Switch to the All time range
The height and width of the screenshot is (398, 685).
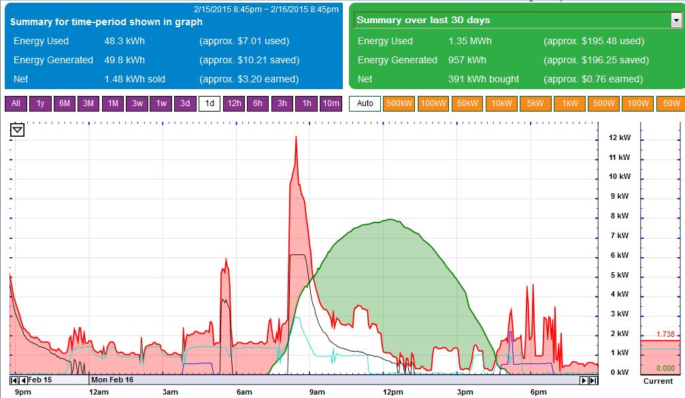(x=16, y=103)
